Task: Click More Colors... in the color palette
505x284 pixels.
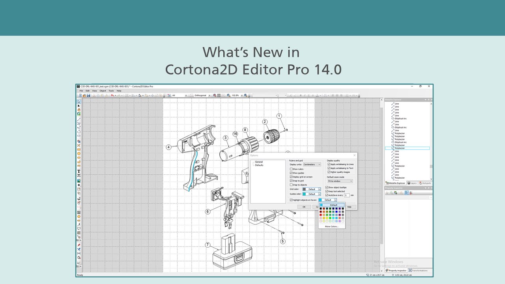Action: [x=332, y=226]
